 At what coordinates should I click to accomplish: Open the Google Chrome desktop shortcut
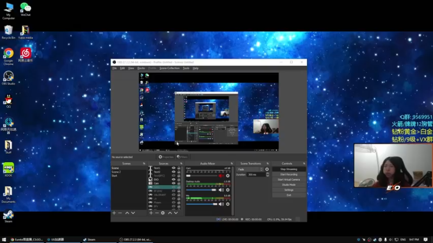8,57
